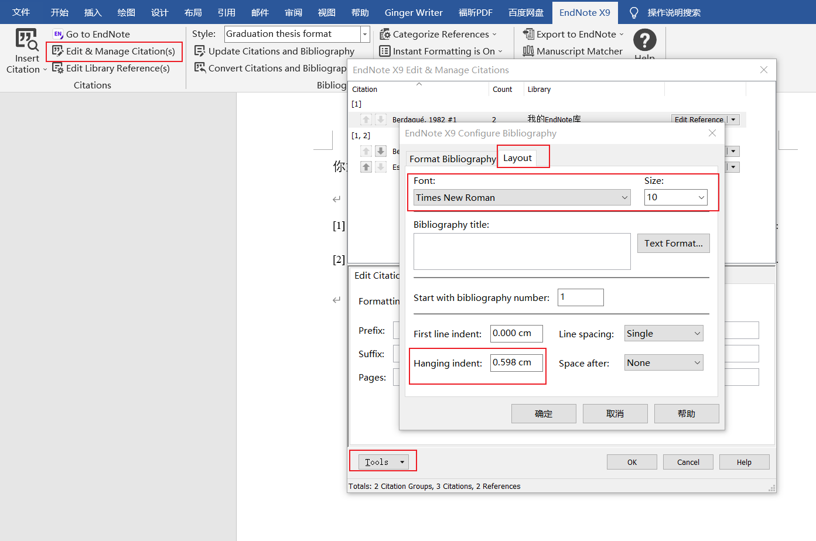Switch to the 插入 ribbon tab
The width and height of the screenshot is (816, 541).
[x=93, y=12]
